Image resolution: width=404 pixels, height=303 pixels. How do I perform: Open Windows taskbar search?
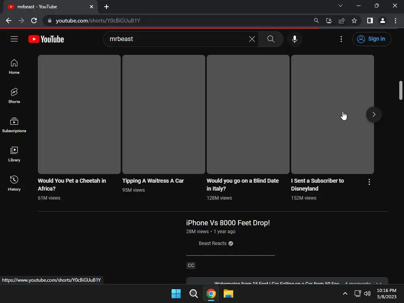pyautogui.click(x=193, y=294)
